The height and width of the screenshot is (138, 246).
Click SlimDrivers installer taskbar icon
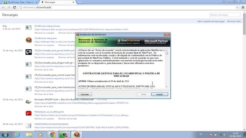(77, 135)
